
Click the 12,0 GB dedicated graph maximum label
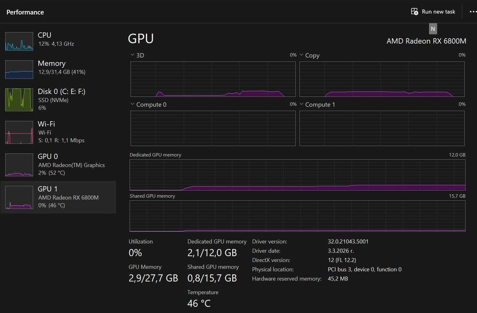457,155
